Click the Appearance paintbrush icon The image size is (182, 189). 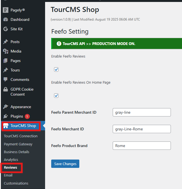tap(6, 107)
